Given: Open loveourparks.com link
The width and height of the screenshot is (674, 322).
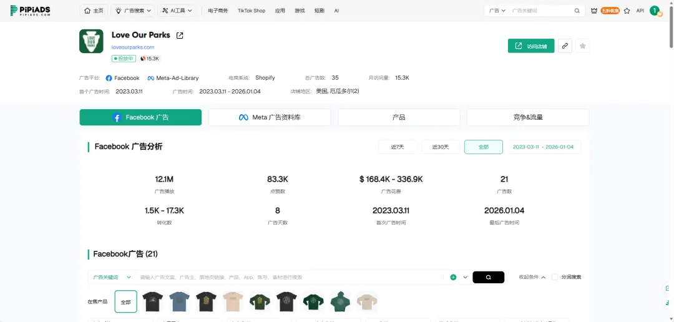Looking at the screenshot, I should pyautogui.click(x=133, y=47).
